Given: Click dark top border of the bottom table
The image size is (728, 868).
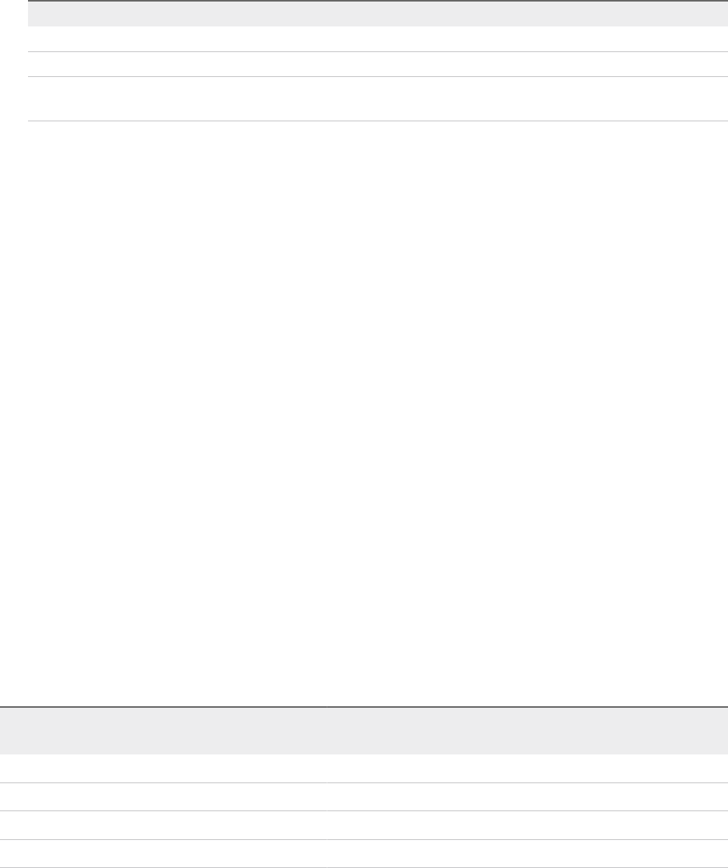Looking at the screenshot, I should 364,707.
